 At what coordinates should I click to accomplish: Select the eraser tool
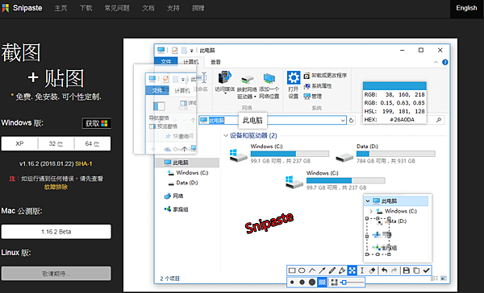[x=372, y=270]
